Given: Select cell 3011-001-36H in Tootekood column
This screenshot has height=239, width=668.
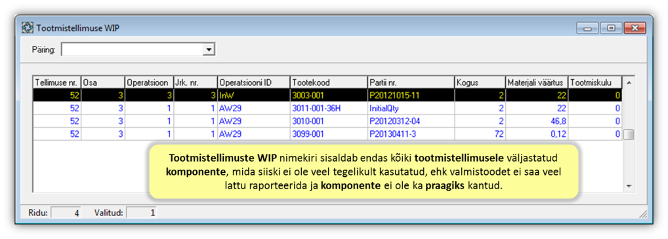Looking at the screenshot, I should click(x=329, y=109).
